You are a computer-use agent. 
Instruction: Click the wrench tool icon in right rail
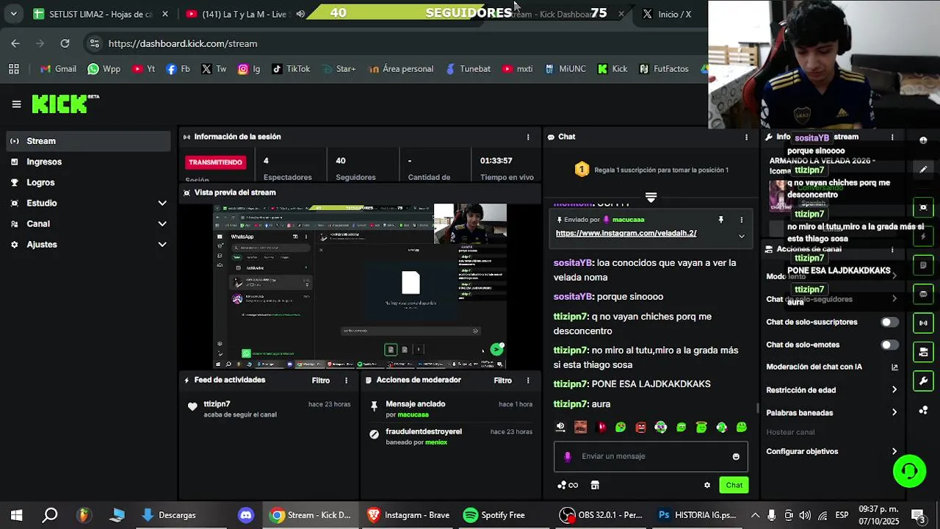[923, 381]
